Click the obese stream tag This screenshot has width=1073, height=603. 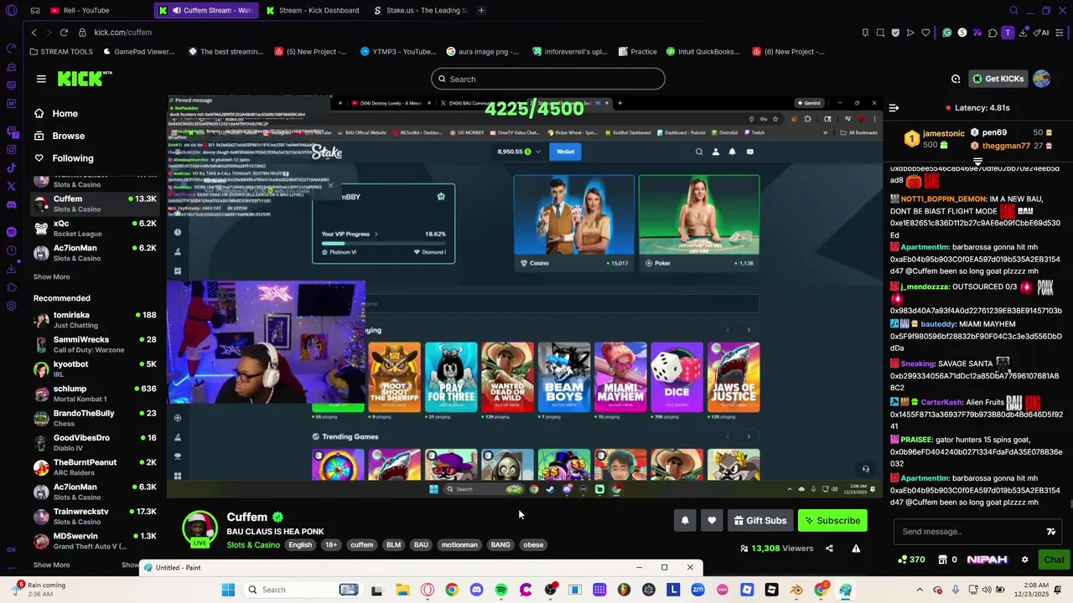533,544
